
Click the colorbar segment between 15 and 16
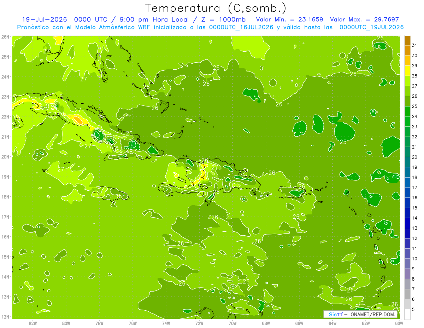pyautogui.click(x=407, y=203)
